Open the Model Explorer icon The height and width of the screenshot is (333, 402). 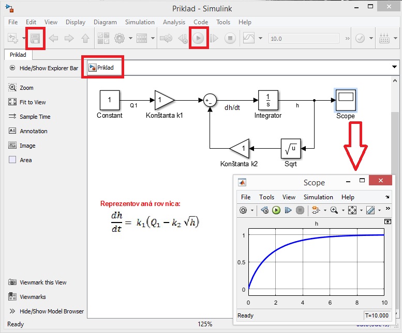click(x=142, y=38)
